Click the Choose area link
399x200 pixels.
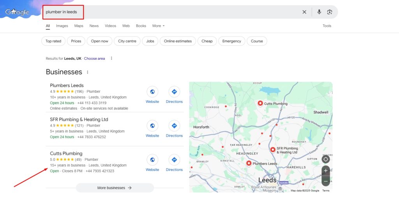(x=94, y=59)
